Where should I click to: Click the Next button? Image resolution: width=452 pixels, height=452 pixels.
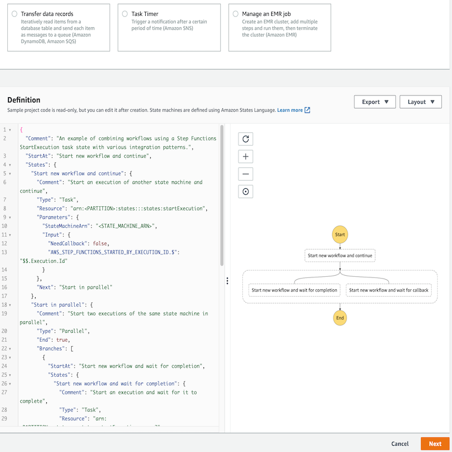(435, 444)
